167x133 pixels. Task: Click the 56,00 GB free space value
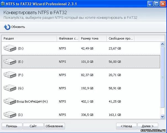pos(115,62)
